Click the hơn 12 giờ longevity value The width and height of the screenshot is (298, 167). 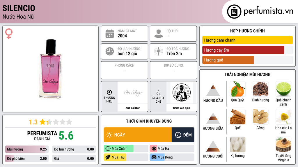coord(127,54)
